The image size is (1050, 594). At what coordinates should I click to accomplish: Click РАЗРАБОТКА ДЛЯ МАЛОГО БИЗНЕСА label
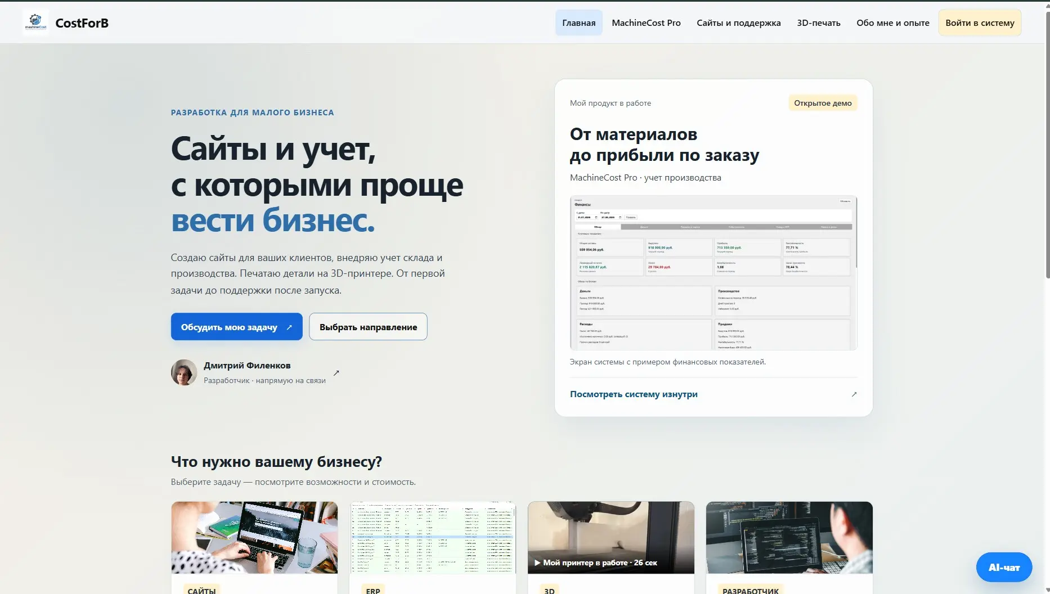coord(252,112)
